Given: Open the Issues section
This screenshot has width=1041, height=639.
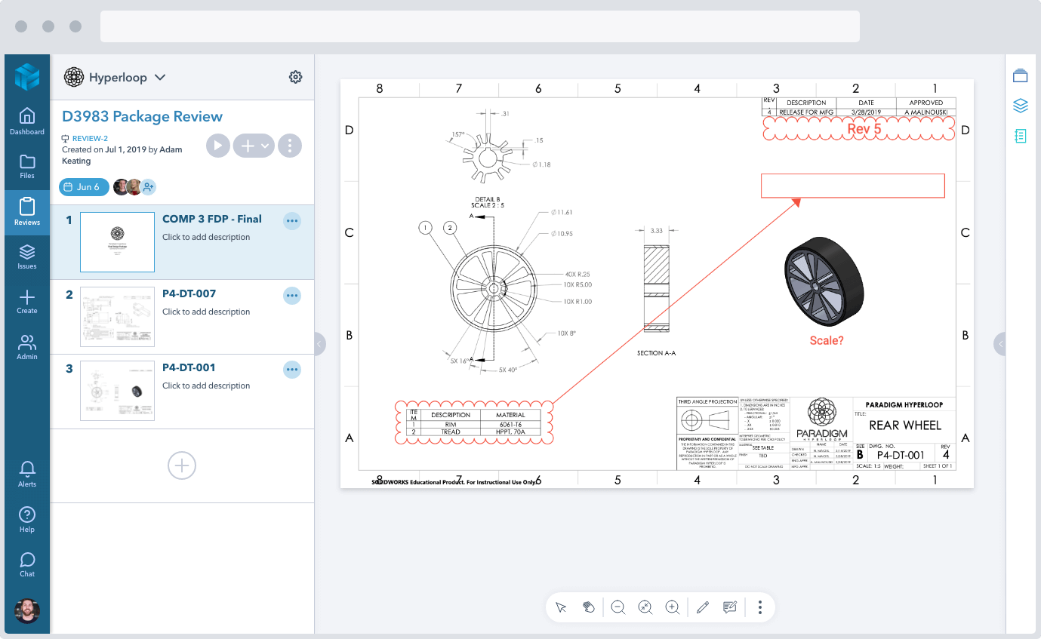Looking at the screenshot, I should coord(27,257).
